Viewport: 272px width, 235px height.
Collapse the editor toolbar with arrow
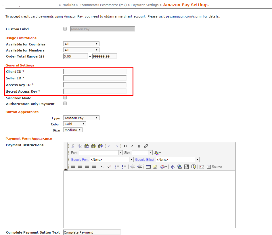[x=65, y=169]
